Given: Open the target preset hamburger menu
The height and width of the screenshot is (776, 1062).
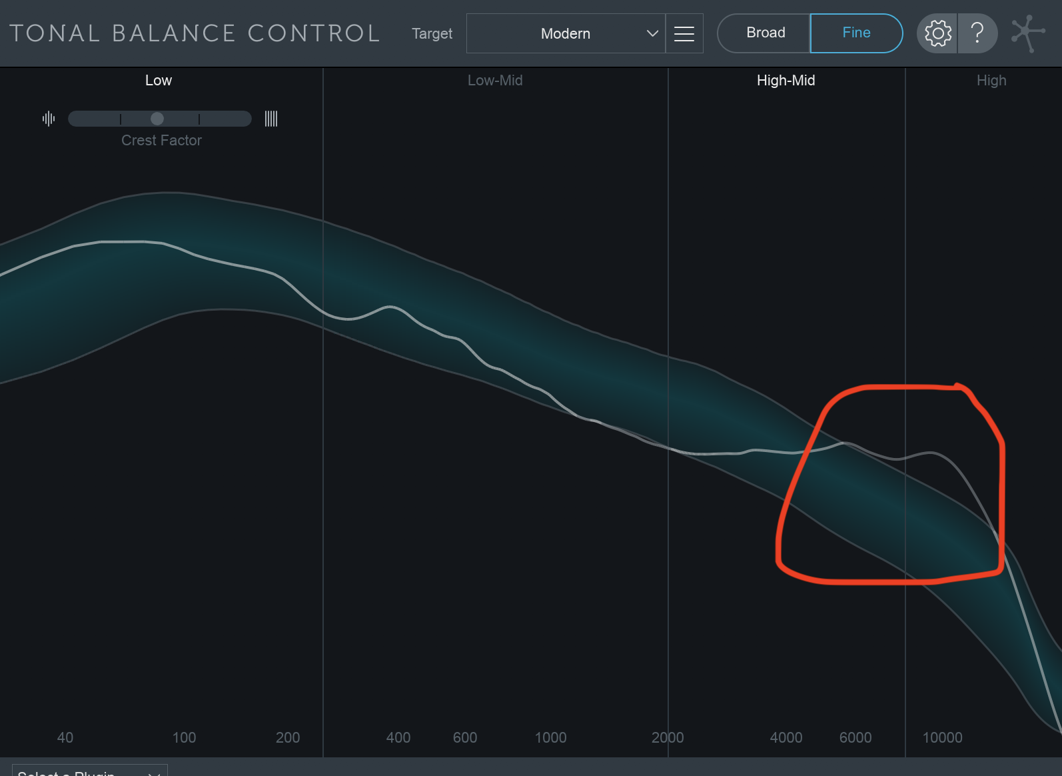Looking at the screenshot, I should coord(684,33).
